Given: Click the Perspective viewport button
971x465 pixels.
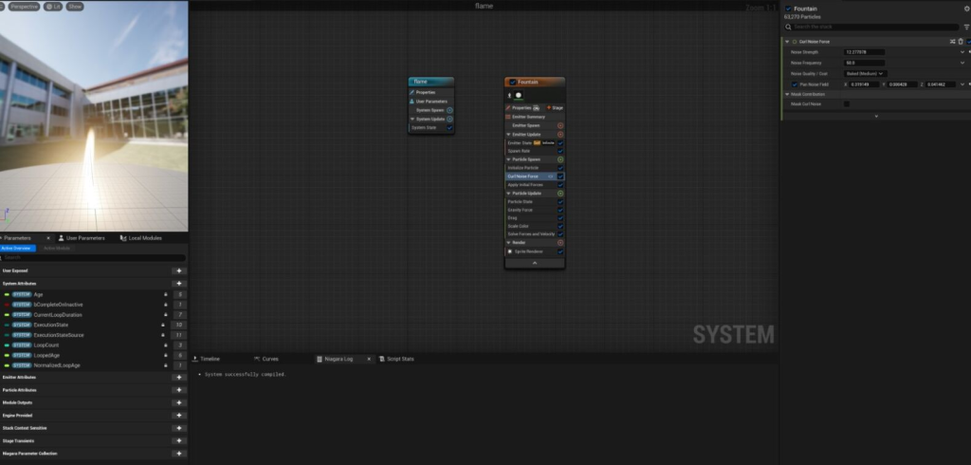Looking at the screenshot, I should point(26,7).
